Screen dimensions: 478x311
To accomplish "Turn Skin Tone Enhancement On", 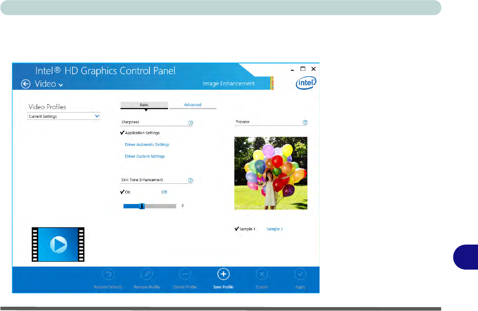I will click(125, 192).
